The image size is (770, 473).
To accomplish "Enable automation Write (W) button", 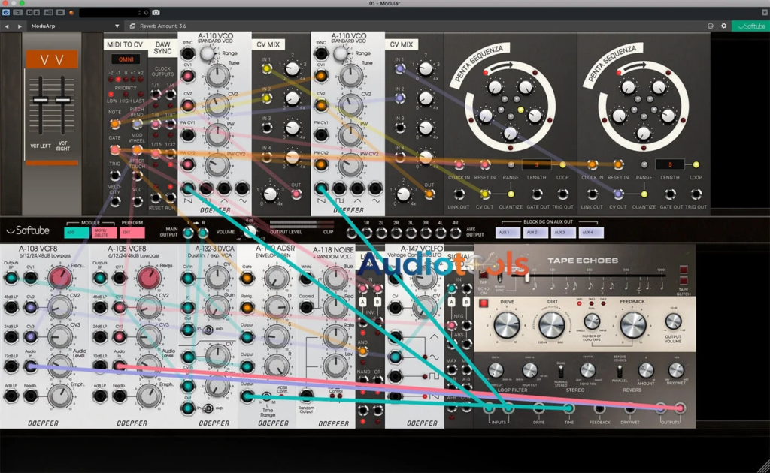I will click(x=36, y=12).
